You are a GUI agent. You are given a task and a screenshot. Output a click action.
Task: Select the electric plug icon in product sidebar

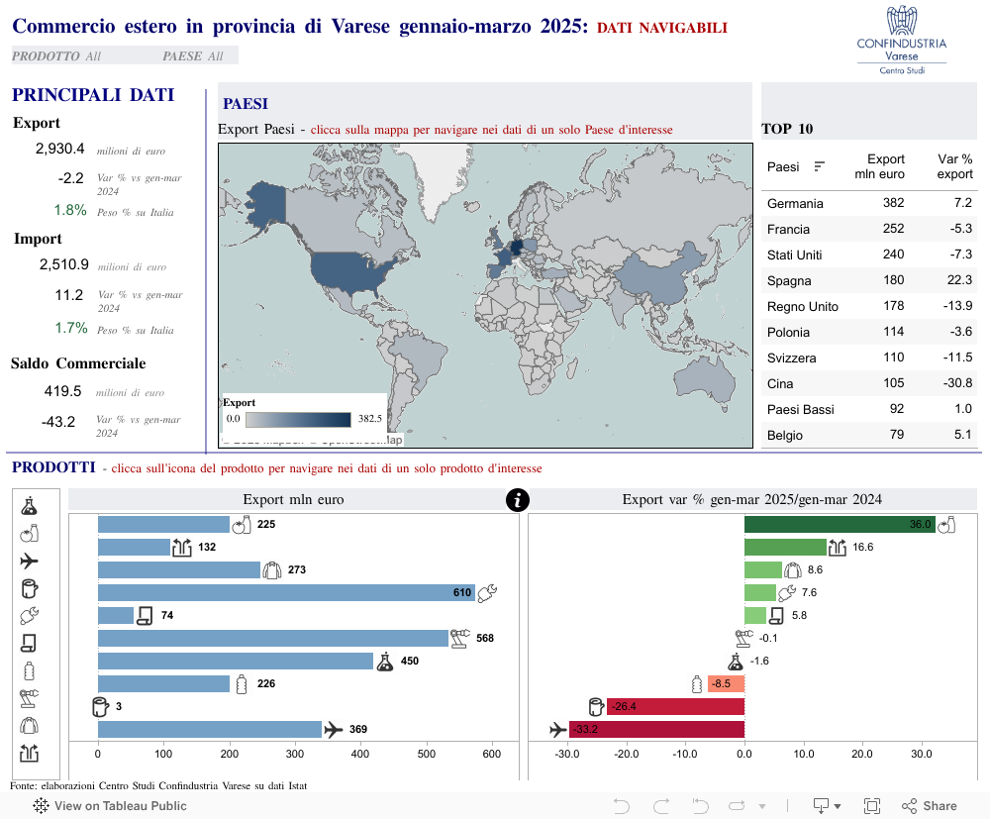(x=29, y=616)
